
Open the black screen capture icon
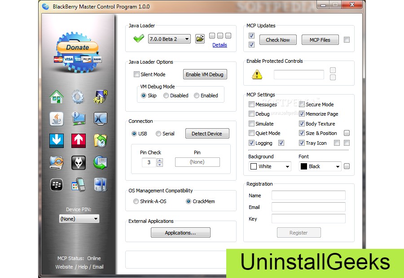100,119
